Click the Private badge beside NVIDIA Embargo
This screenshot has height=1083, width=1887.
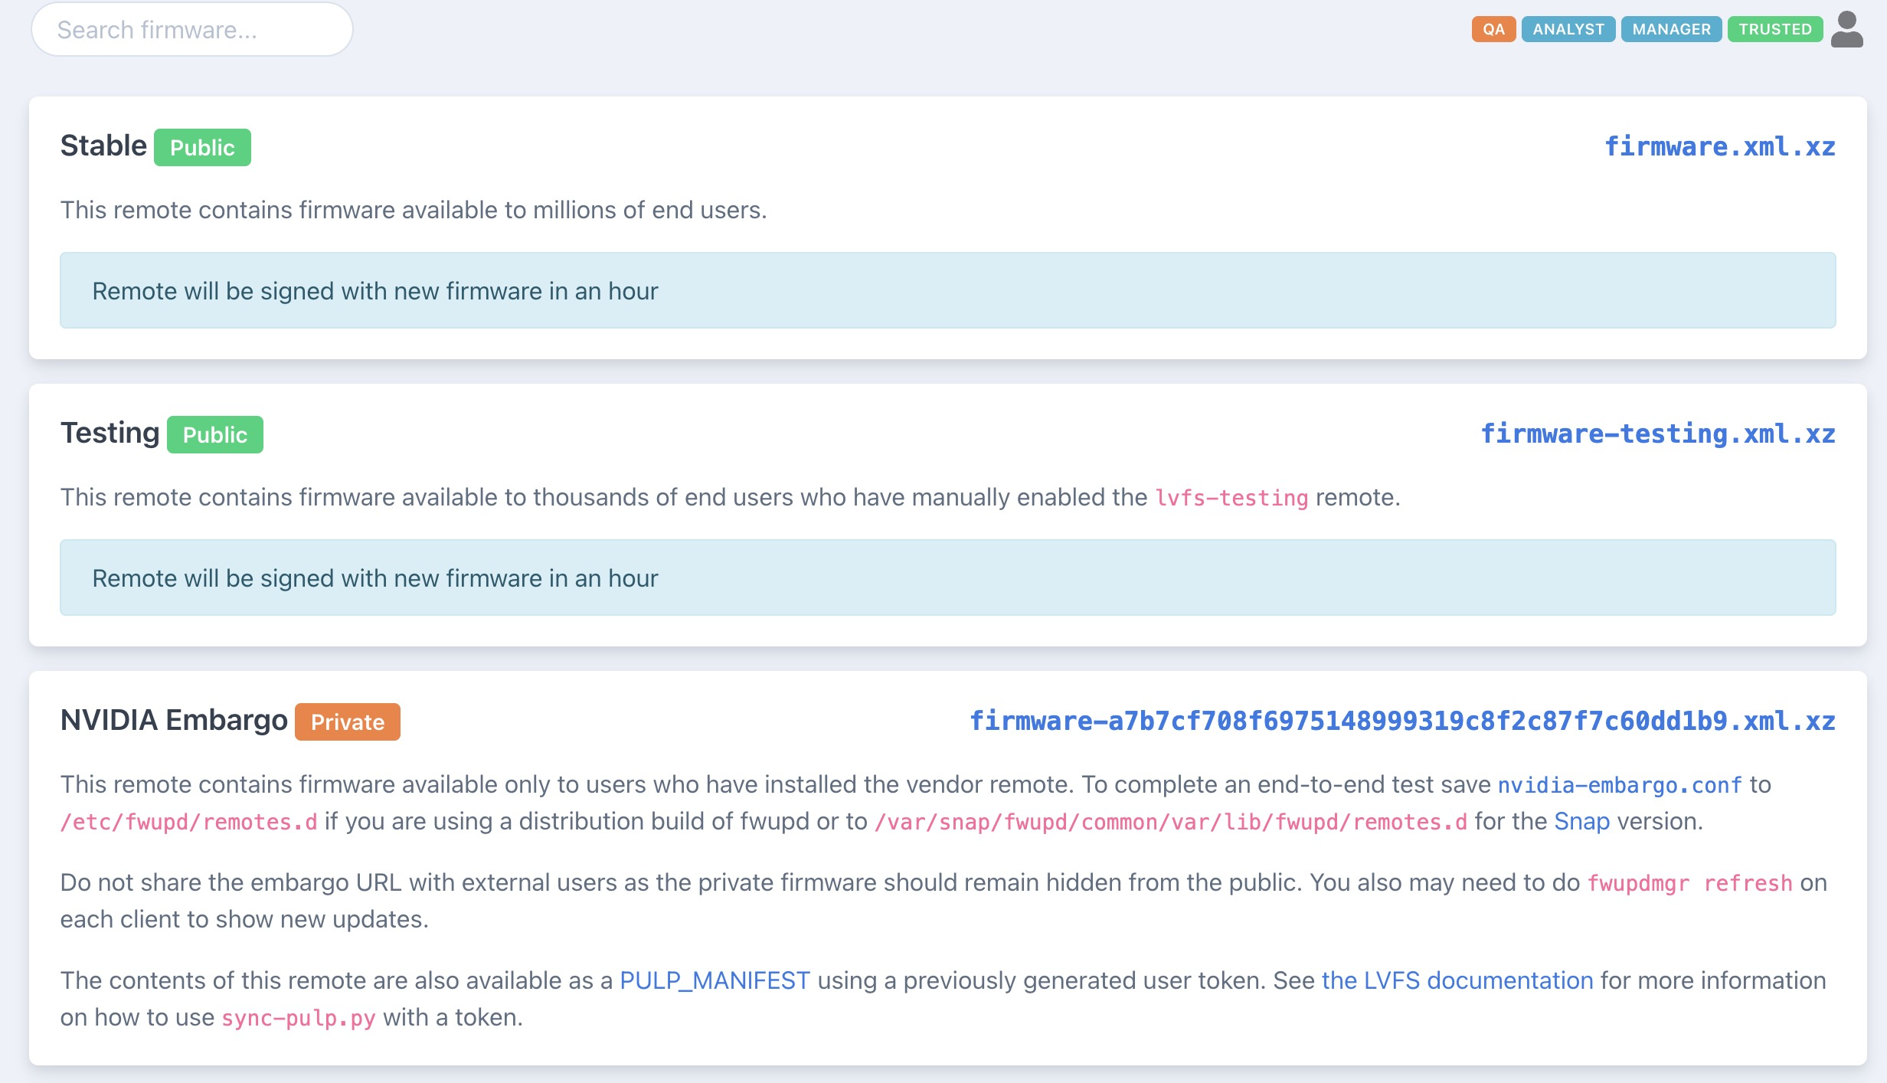coord(346,721)
